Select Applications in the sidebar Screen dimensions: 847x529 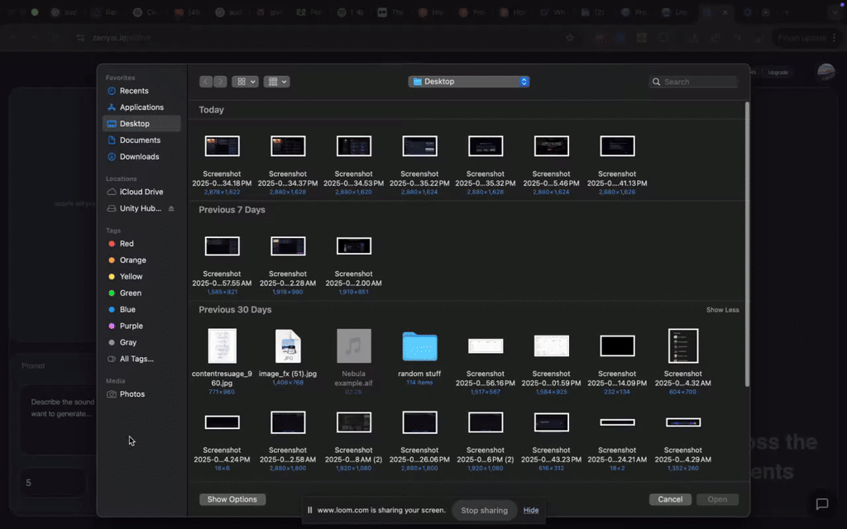point(141,107)
